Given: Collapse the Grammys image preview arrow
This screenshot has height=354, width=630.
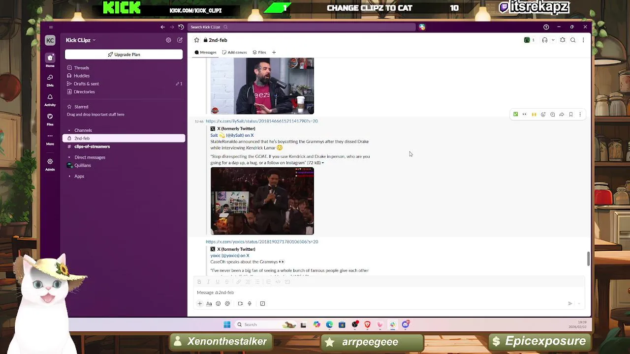Looking at the screenshot, I should [323, 163].
